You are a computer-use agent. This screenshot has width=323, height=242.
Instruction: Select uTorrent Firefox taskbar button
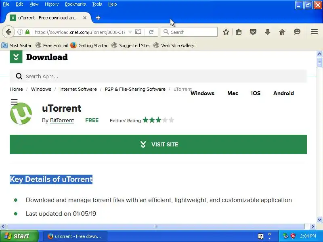75,236
